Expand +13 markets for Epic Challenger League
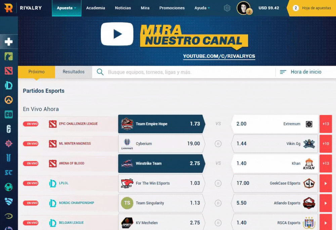The image size is (336, 230). [x=326, y=124]
